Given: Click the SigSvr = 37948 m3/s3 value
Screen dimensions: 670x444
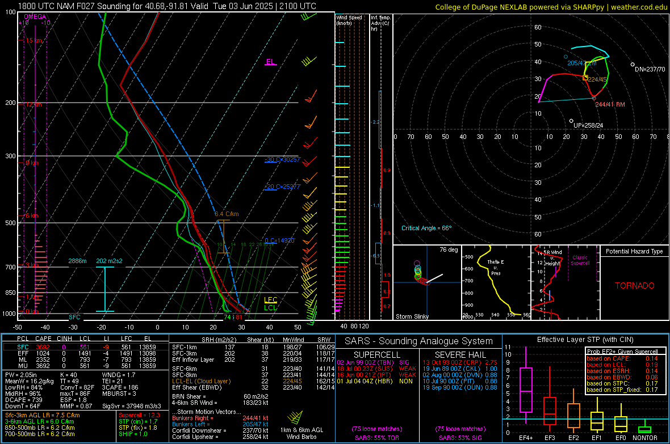Looking at the screenshot, I should (x=132, y=406).
